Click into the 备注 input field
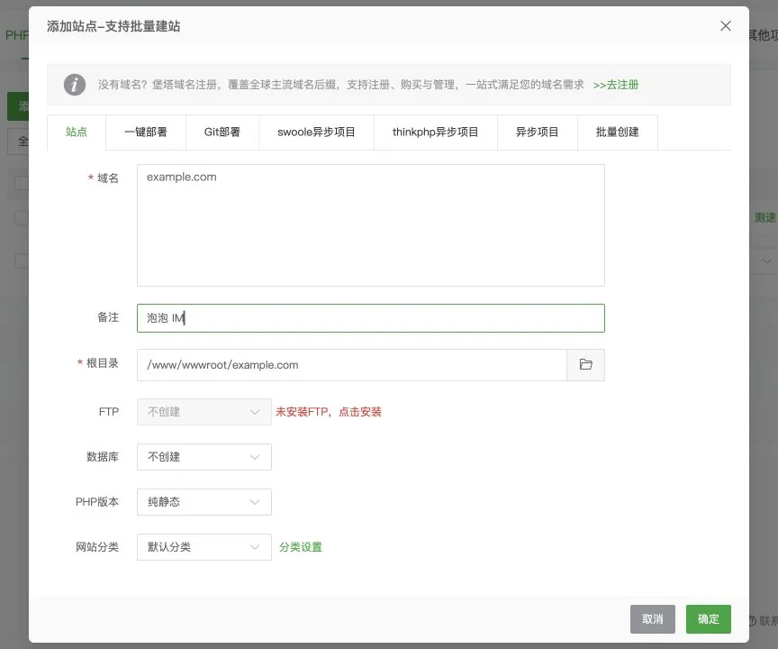This screenshot has width=778, height=649. click(x=371, y=318)
